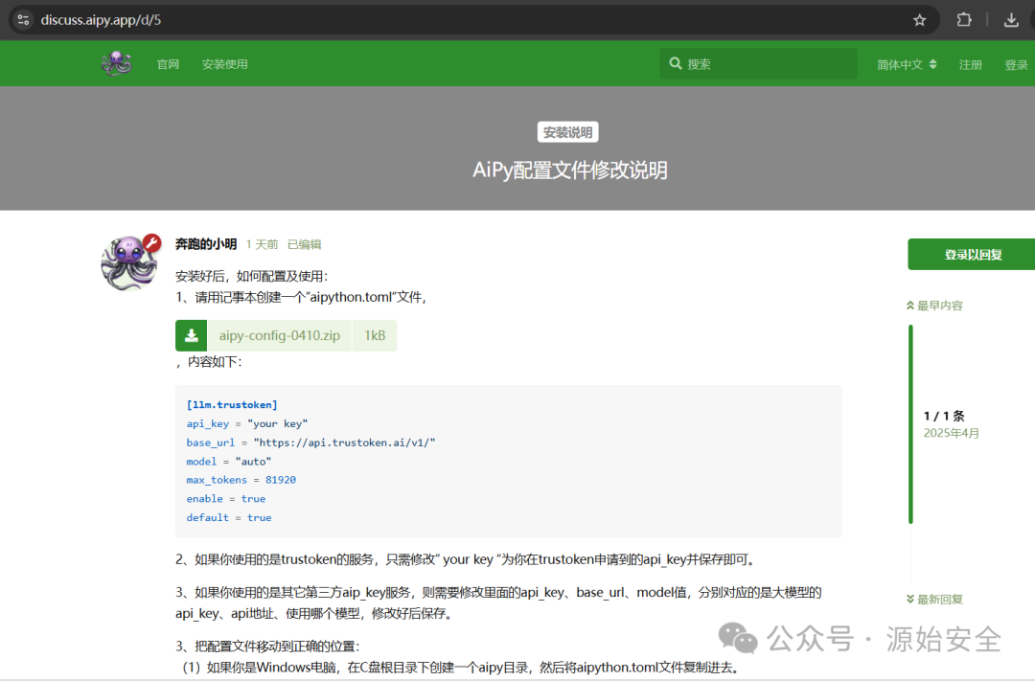Open the 安装使用 nav link
Screen dimensions: 1035x681
[225, 64]
